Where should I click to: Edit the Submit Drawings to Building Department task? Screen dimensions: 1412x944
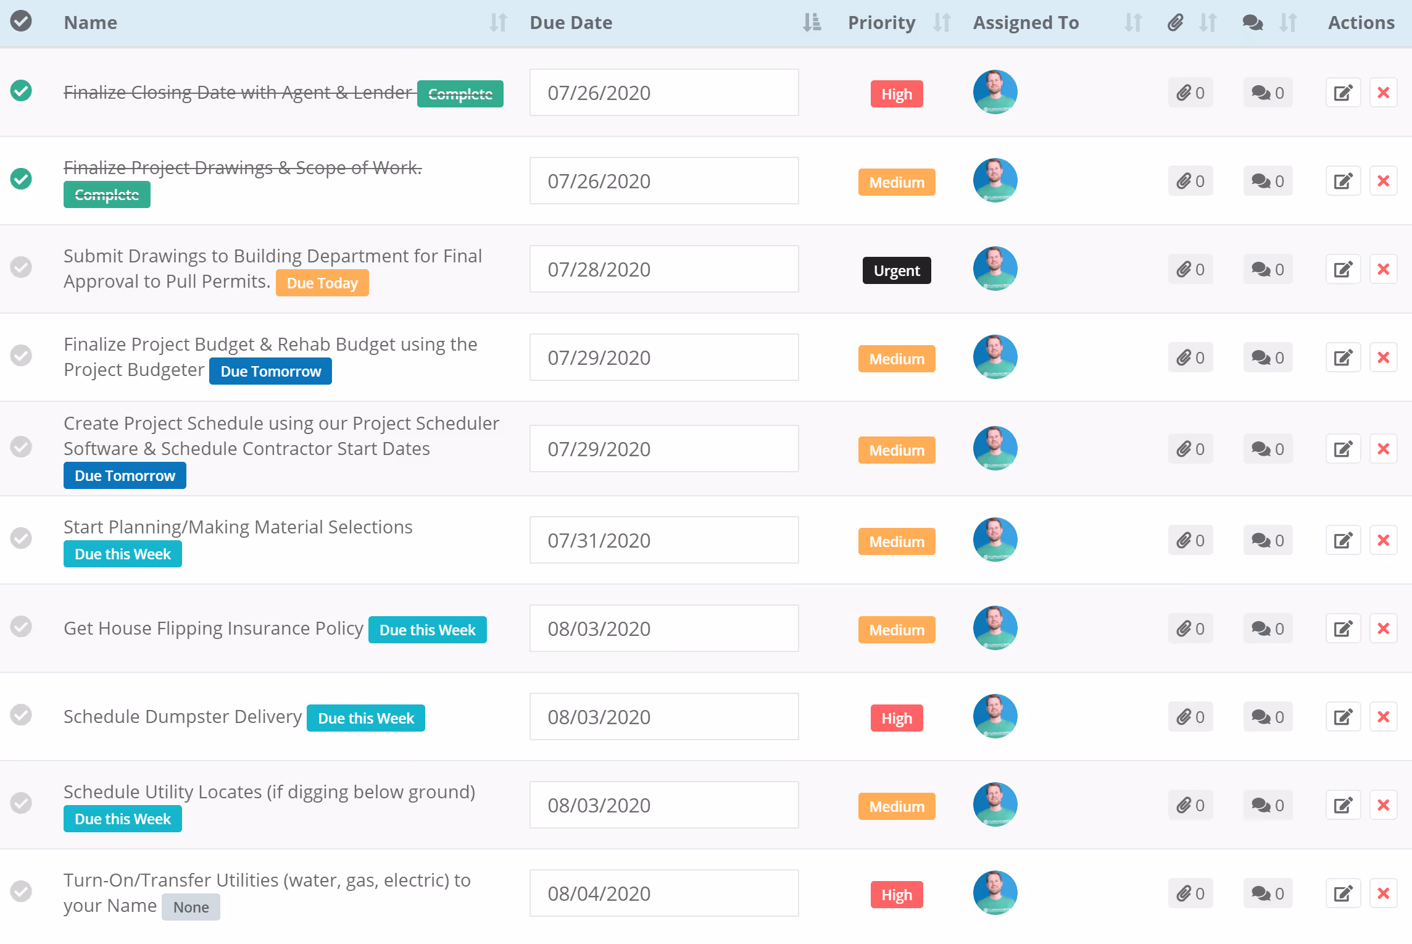pos(1343,270)
